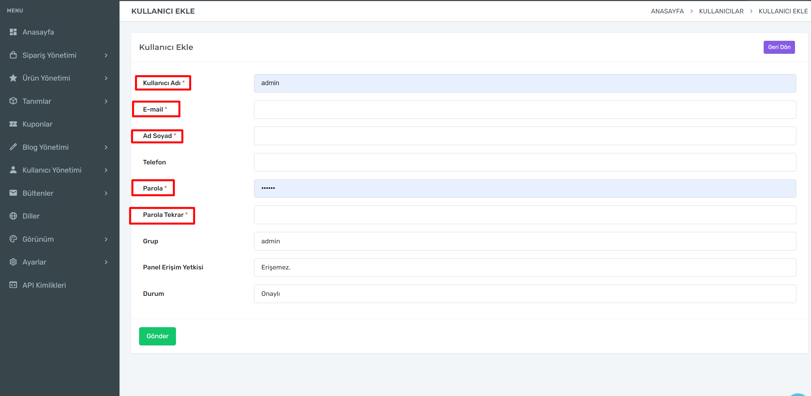Click the Sipariş Yönetimi shopping bag icon
Screen dimensions: 811x396
13,55
